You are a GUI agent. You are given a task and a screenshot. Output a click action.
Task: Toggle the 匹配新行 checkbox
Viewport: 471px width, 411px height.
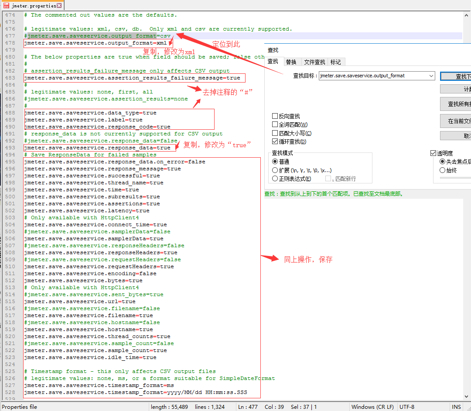[x=328, y=179]
